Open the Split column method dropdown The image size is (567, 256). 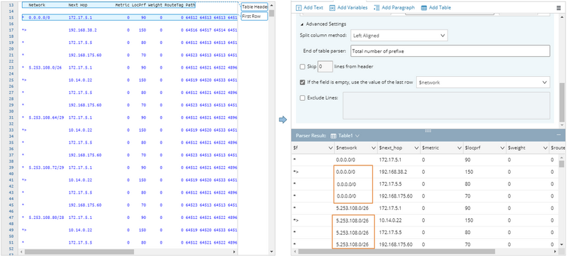point(399,36)
